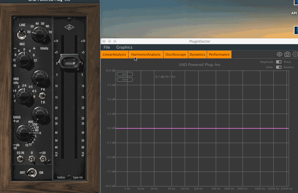Toggle the Delta/Random switch
Screen dimensions: 298x193
coord(279,67)
